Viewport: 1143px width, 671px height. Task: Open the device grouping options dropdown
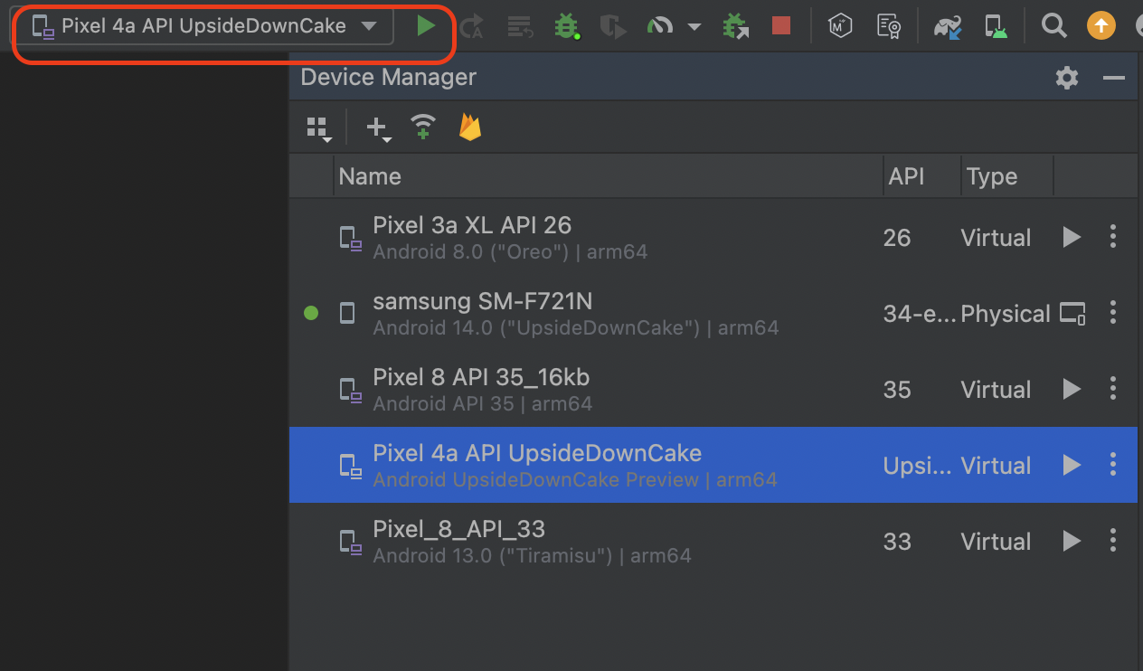318,128
